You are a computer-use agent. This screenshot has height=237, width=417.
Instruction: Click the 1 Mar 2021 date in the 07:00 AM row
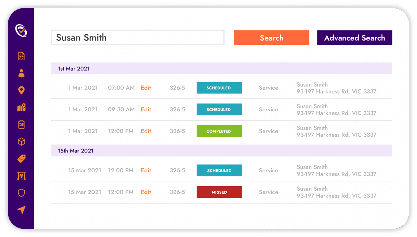click(83, 88)
